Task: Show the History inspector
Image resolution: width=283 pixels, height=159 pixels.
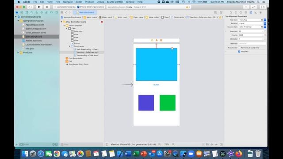Action: click(236, 12)
